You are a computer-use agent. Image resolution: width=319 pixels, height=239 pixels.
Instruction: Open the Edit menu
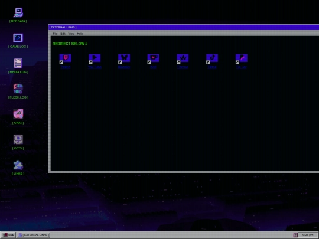(x=63, y=34)
